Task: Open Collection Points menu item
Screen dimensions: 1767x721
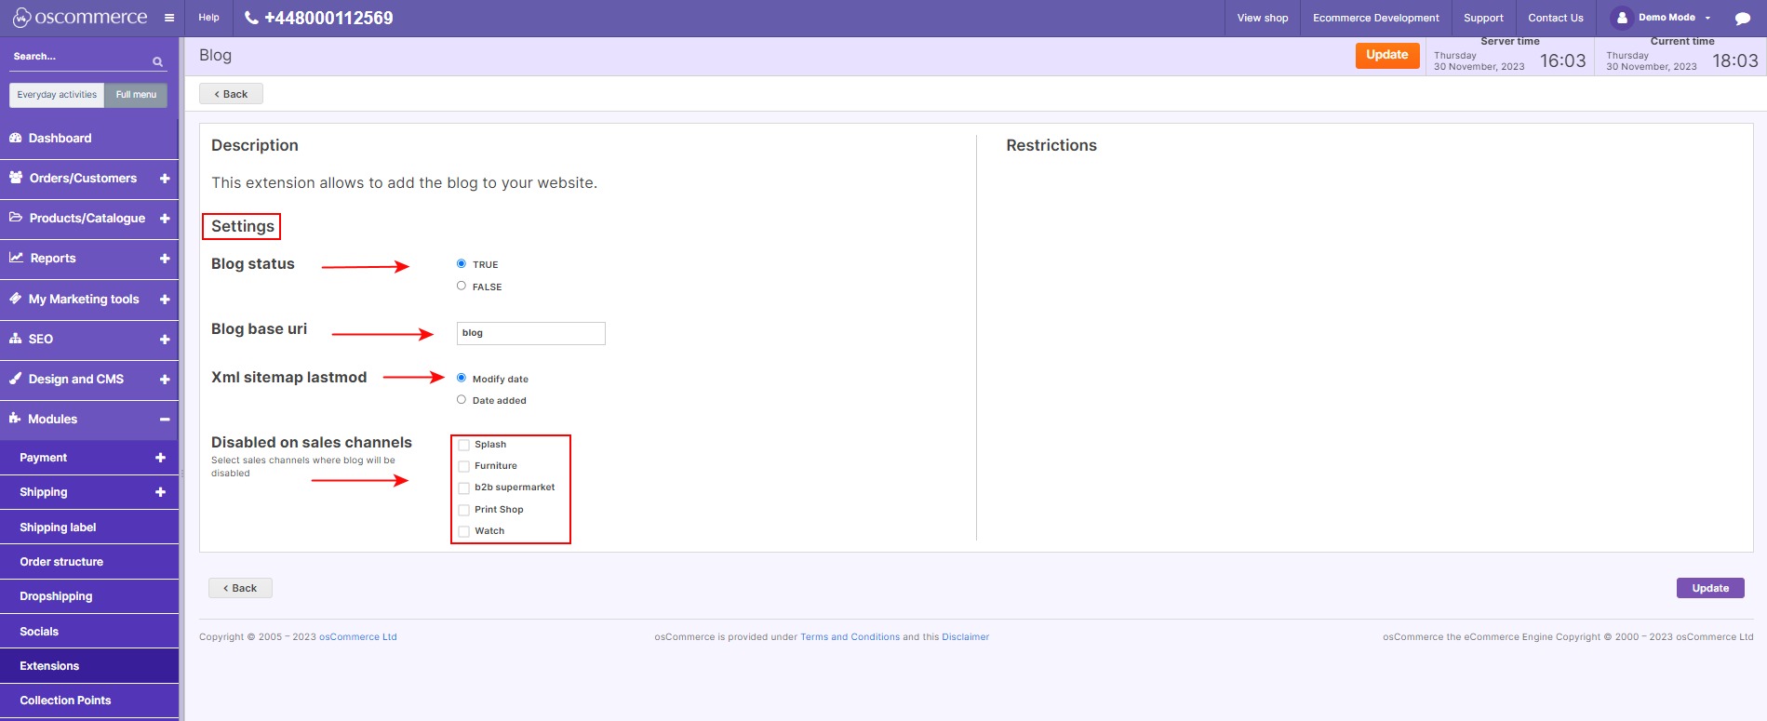Action: point(89,701)
